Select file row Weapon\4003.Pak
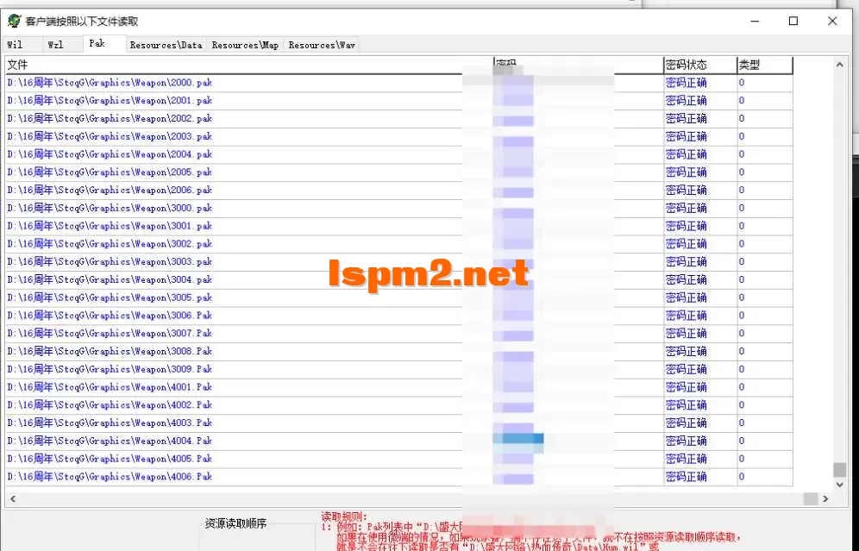The width and height of the screenshot is (859, 551). click(398, 423)
